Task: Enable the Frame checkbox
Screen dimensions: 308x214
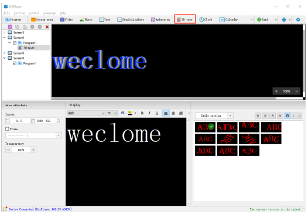Action: (x=7, y=129)
